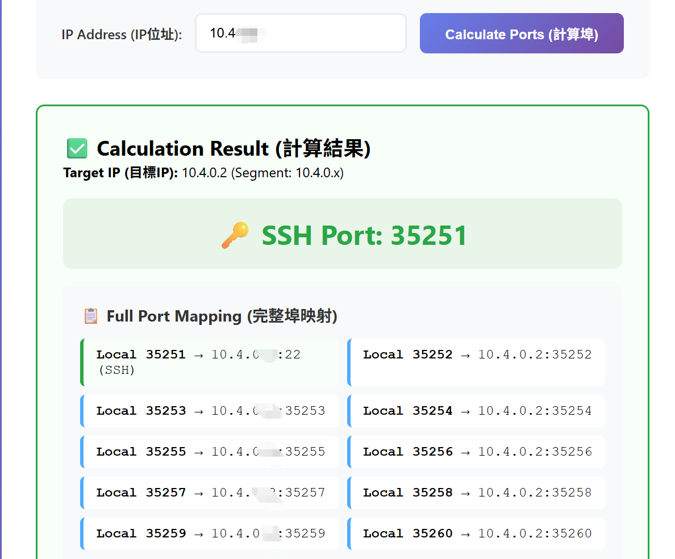Click the Local 35255 port mapping
675x559 pixels.
coord(210,452)
